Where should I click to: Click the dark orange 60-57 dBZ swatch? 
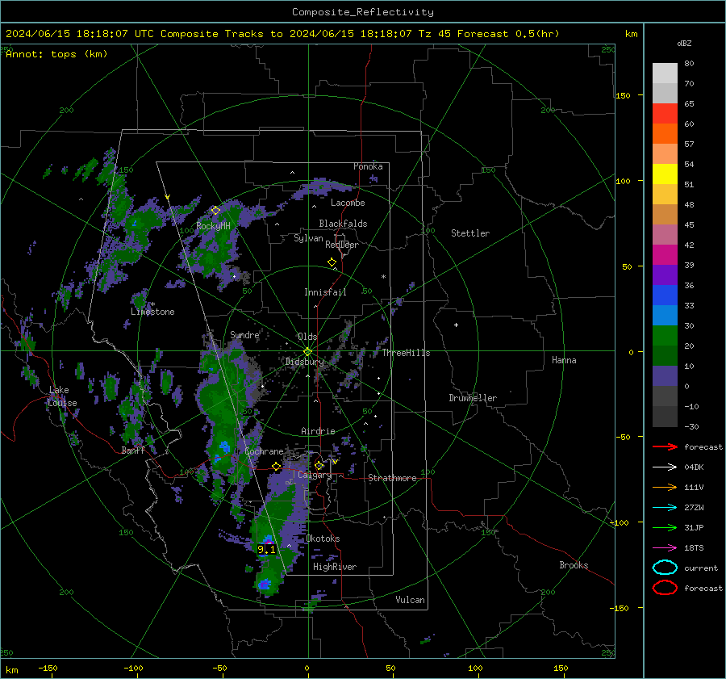(x=665, y=133)
